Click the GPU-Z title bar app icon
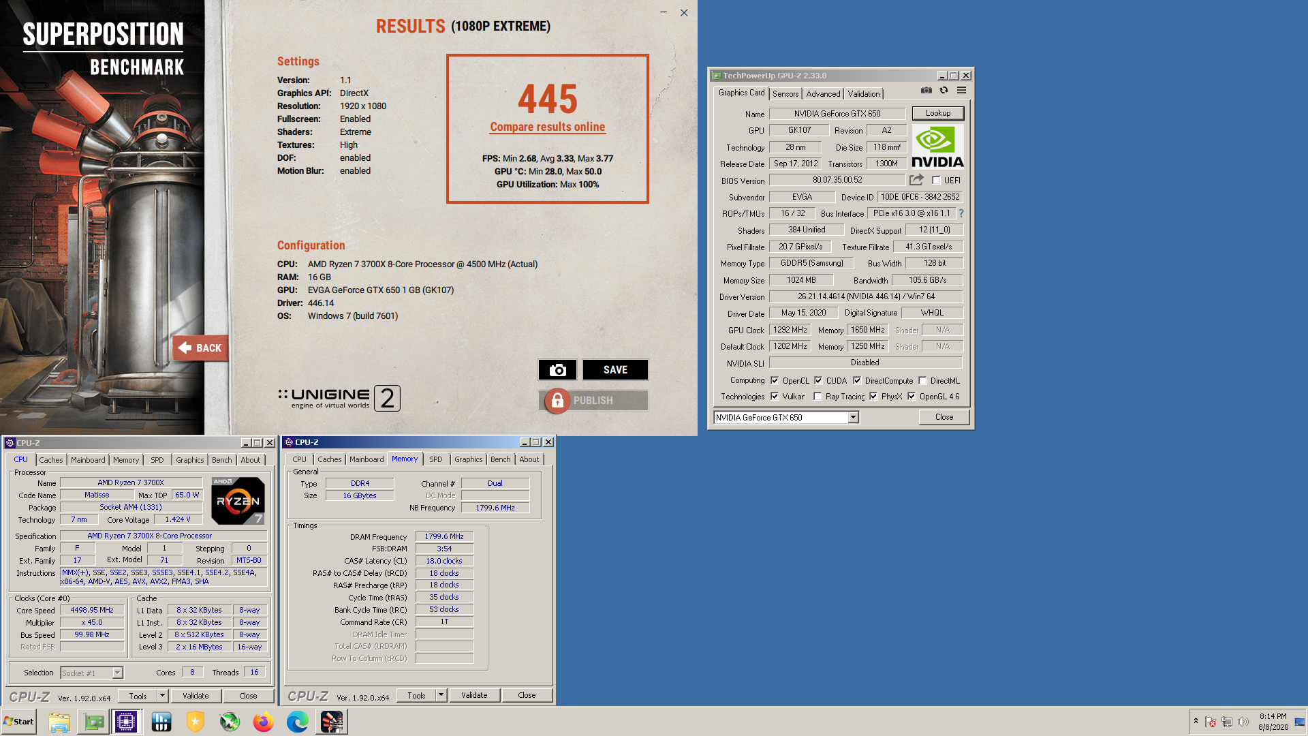This screenshot has height=736, width=1308. pyautogui.click(x=717, y=76)
